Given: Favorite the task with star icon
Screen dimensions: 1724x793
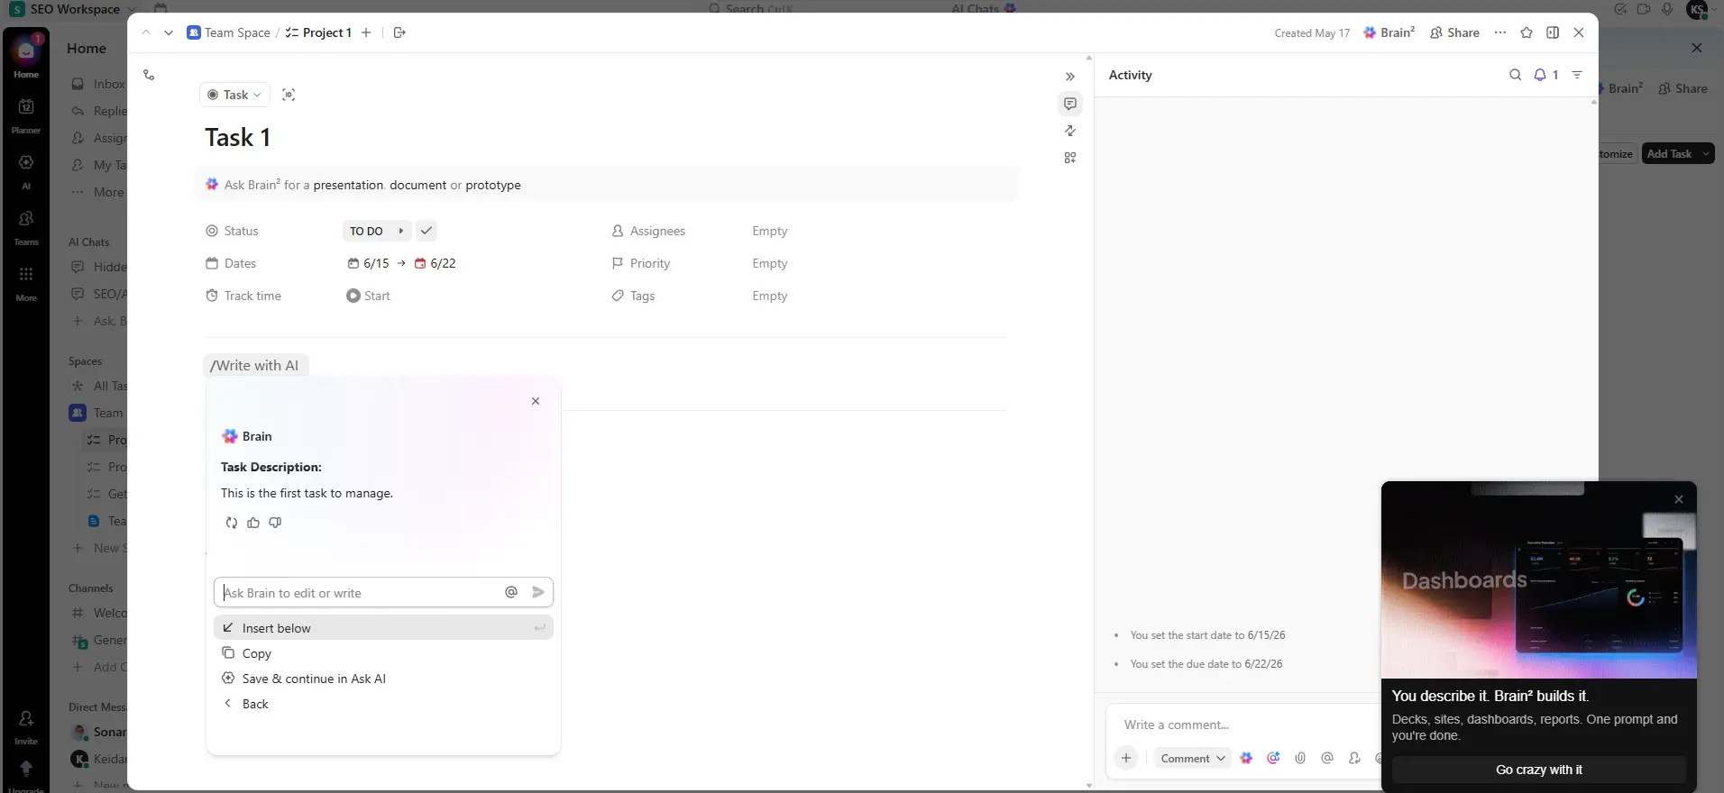Looking at the screenshot, I should pyautogui.click(x=1527, y=32).
